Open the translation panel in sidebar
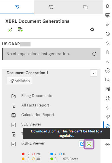The width and height of the screenshot is (112, 163). pos(108,98)
